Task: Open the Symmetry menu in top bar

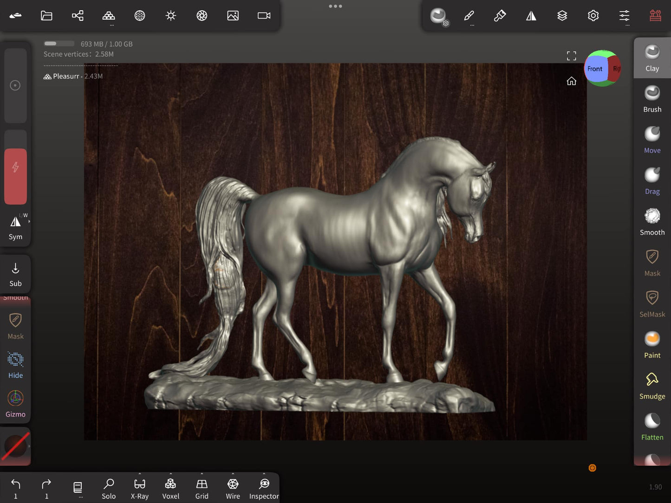Action: 531,16
